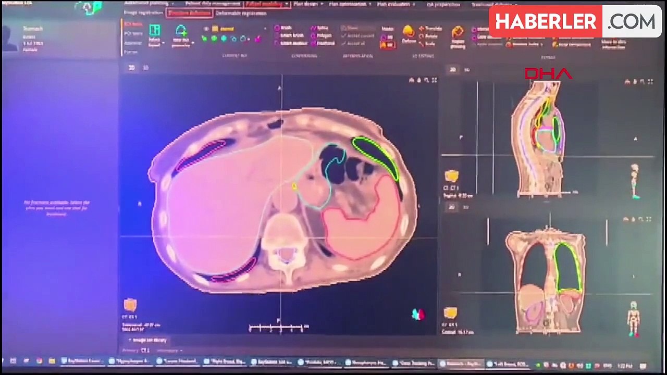Click the maximize icon in the coronal view
The width and height of the screenshot is (667, 375).
649,219
